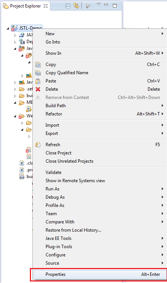Viewport: 167px width, 283px height.
Task: Click the WebContent folder icon with error
Action: click(22, 116)
